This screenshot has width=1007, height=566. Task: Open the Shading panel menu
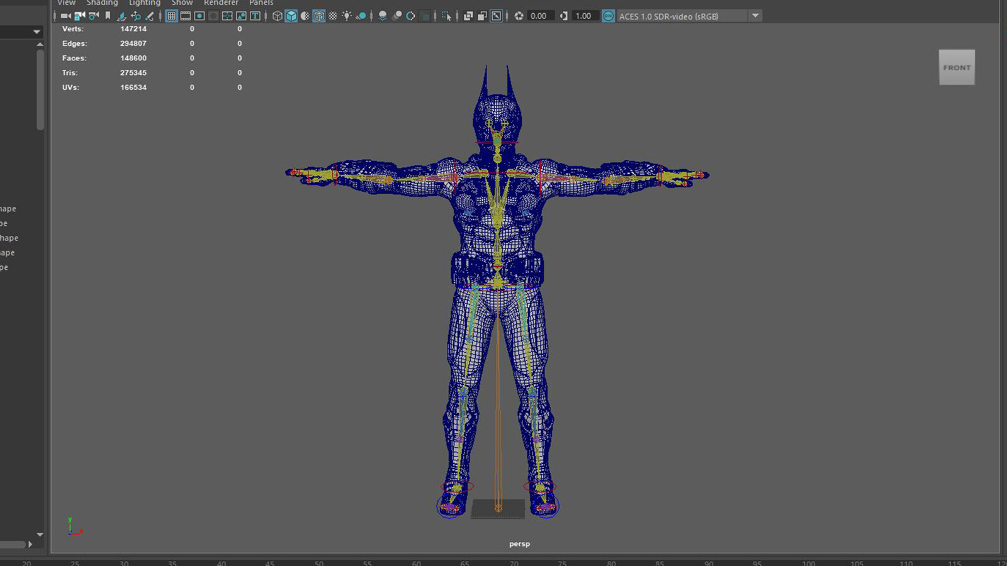click(102, 3)
